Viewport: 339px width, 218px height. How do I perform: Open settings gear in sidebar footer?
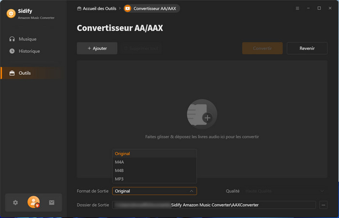coord(15,202)
